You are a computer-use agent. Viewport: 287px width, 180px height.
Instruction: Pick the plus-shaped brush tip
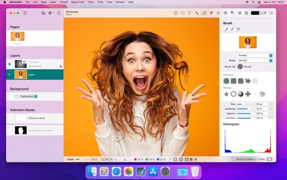coord(248,94)
